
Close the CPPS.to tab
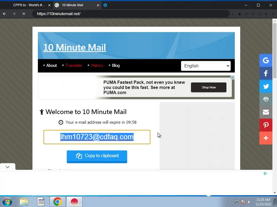coord(50,5)
